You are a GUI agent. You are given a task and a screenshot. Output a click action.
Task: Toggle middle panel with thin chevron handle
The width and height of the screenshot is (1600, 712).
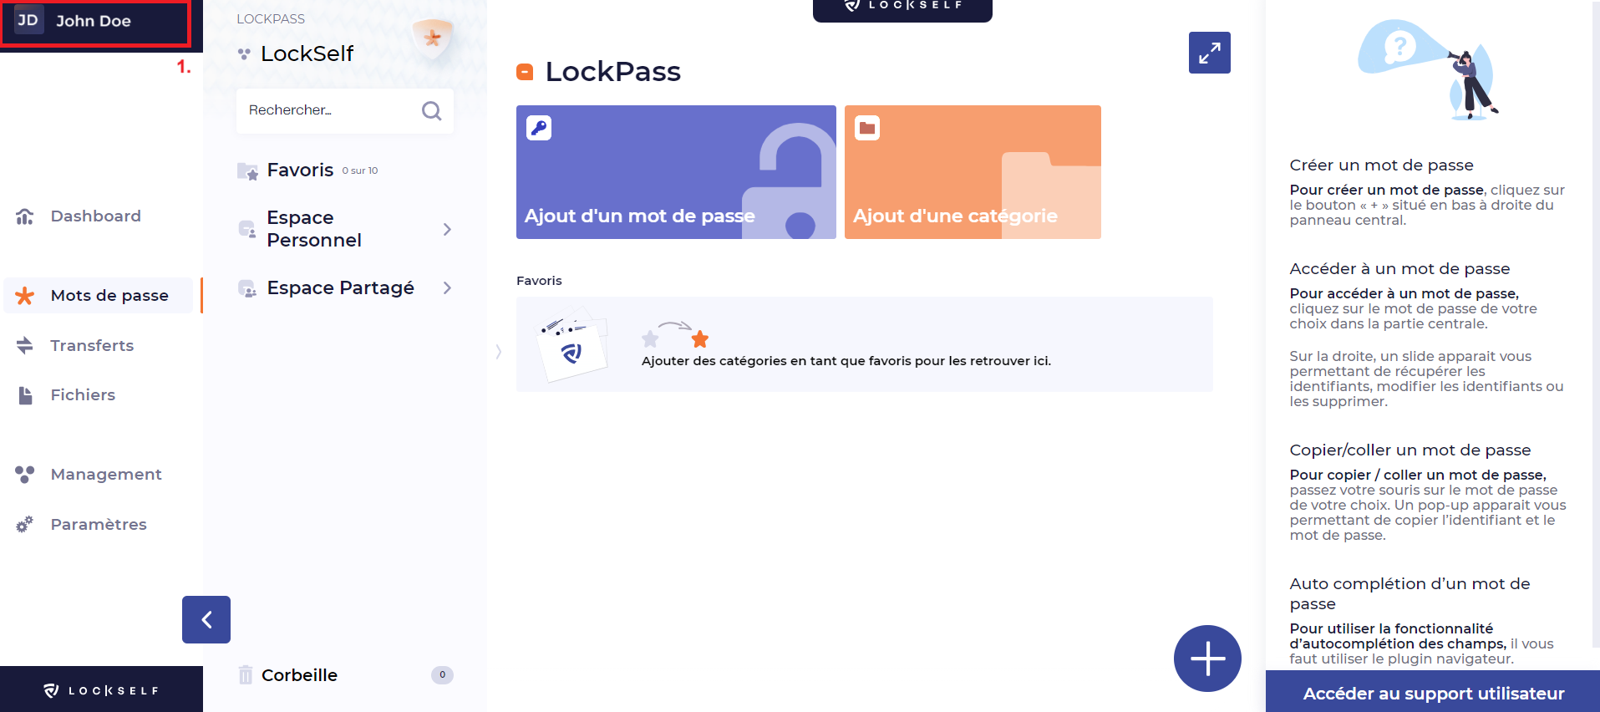pyautogui.click(x=499, y=352)
